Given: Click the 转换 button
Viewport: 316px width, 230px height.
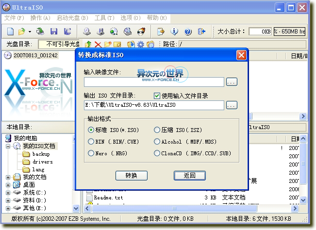Looking at the screenshot, I should 132,176.
